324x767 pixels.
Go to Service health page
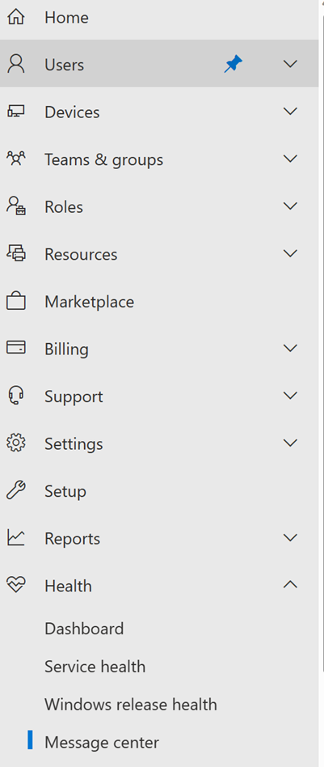click(x=95, y=667)
